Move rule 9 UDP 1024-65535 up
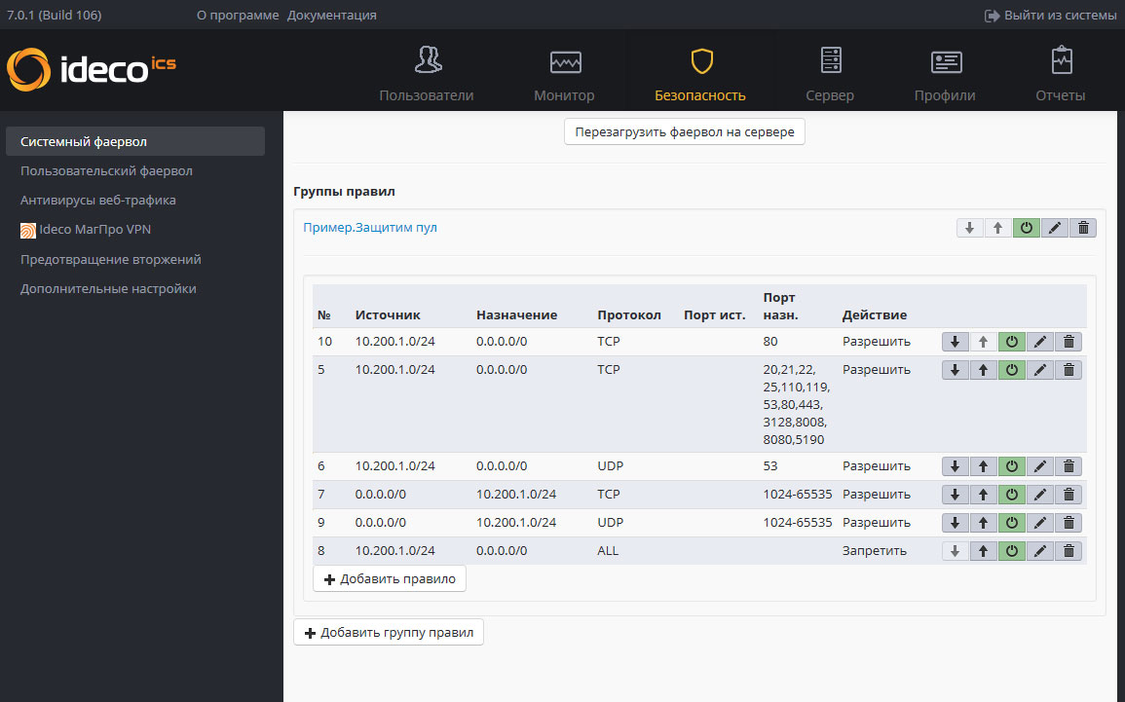The height and width of the screenshot is (702, 1125). pyautogui.click(x=984, y=523)
